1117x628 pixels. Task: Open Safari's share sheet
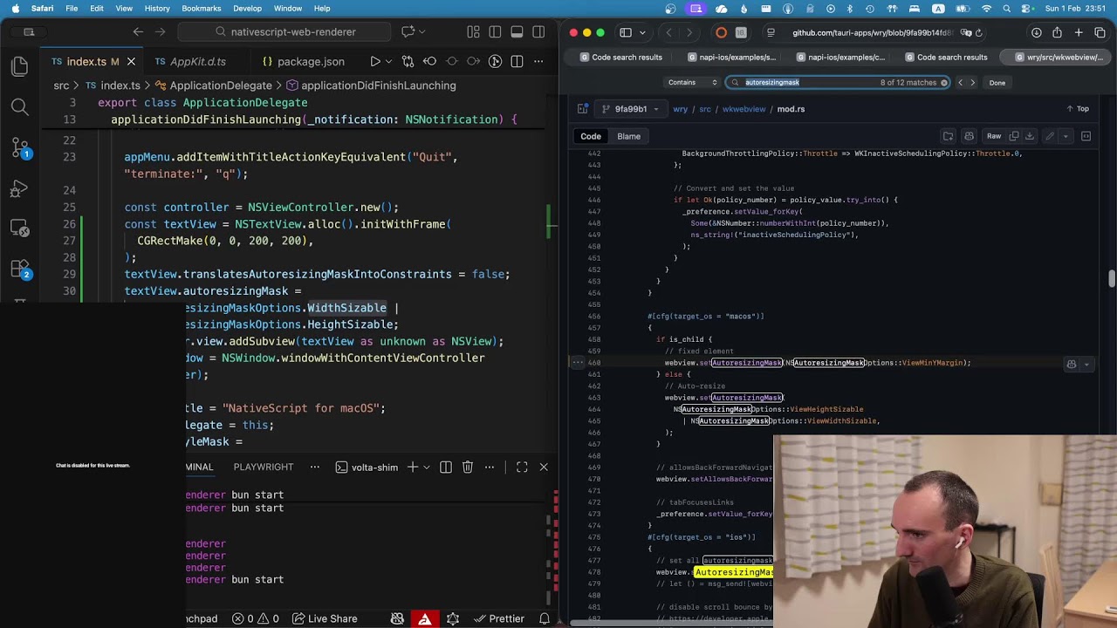click(x=1057, y=32)
